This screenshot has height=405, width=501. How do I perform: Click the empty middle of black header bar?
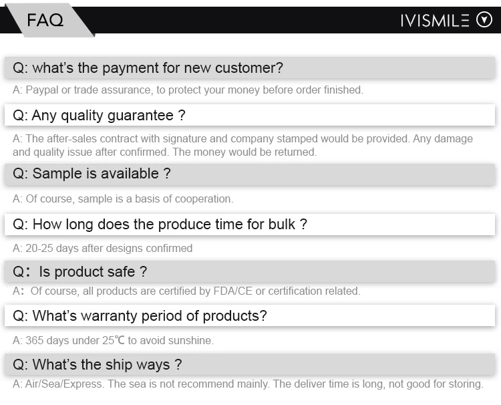pyautogui.click(x=247, y=20)
